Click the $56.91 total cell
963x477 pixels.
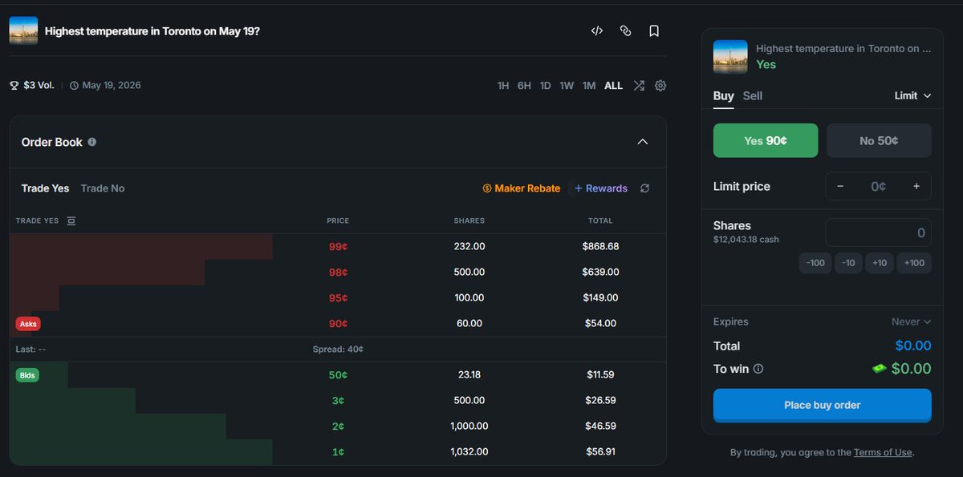(600, 451)
